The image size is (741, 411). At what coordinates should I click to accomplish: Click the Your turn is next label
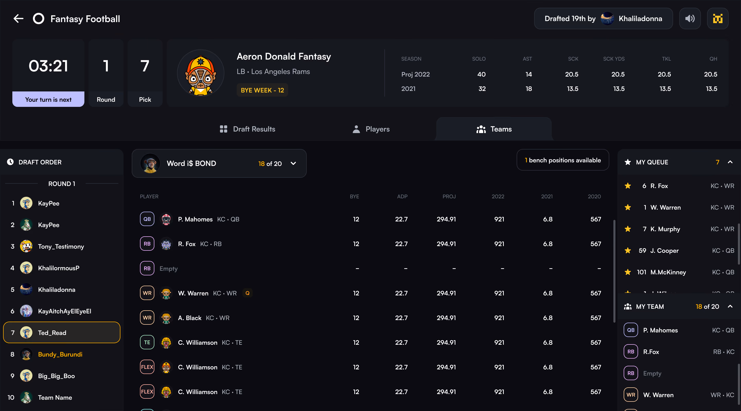pos(48,99)
